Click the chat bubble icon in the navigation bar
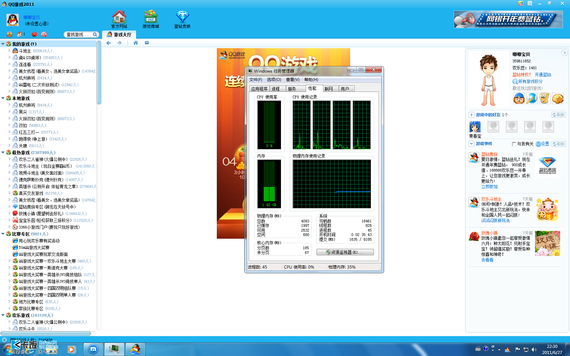 pos(147,43)
